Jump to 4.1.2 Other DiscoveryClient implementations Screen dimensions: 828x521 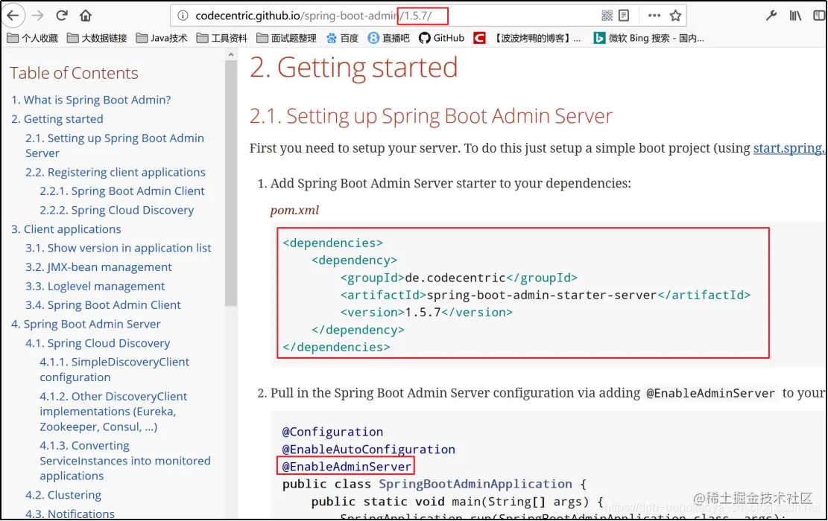113,412
